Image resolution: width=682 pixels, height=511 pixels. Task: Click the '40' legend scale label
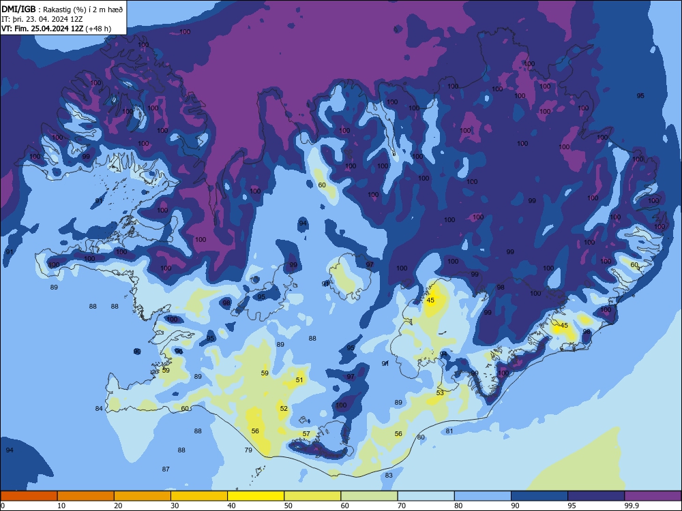tap(232, 506)
